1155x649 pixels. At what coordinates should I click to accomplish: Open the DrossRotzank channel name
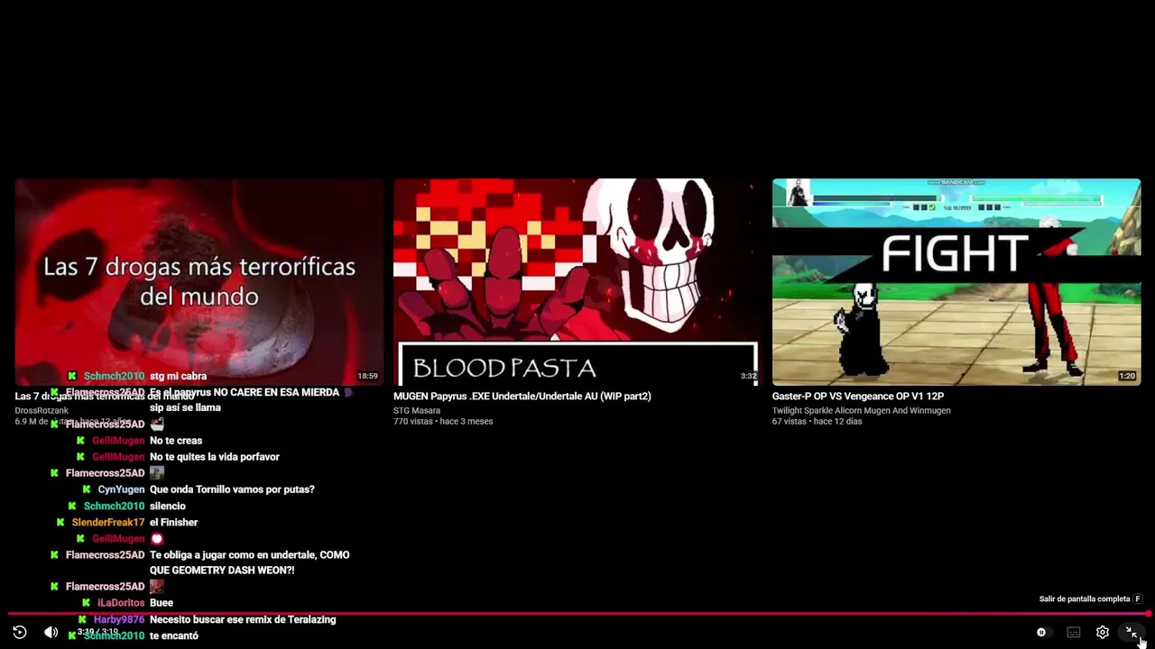(x=42, y=411)
